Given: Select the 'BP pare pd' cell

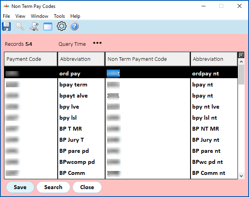Looking at the screenshot, I should 81,151.
